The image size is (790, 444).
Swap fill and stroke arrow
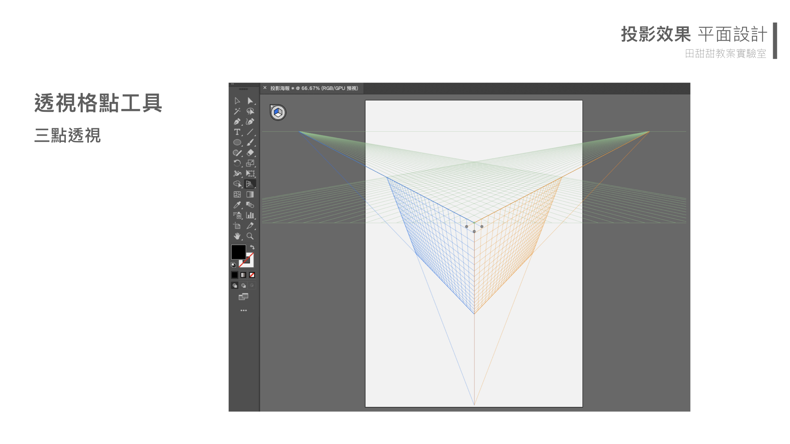click(252, 247)
